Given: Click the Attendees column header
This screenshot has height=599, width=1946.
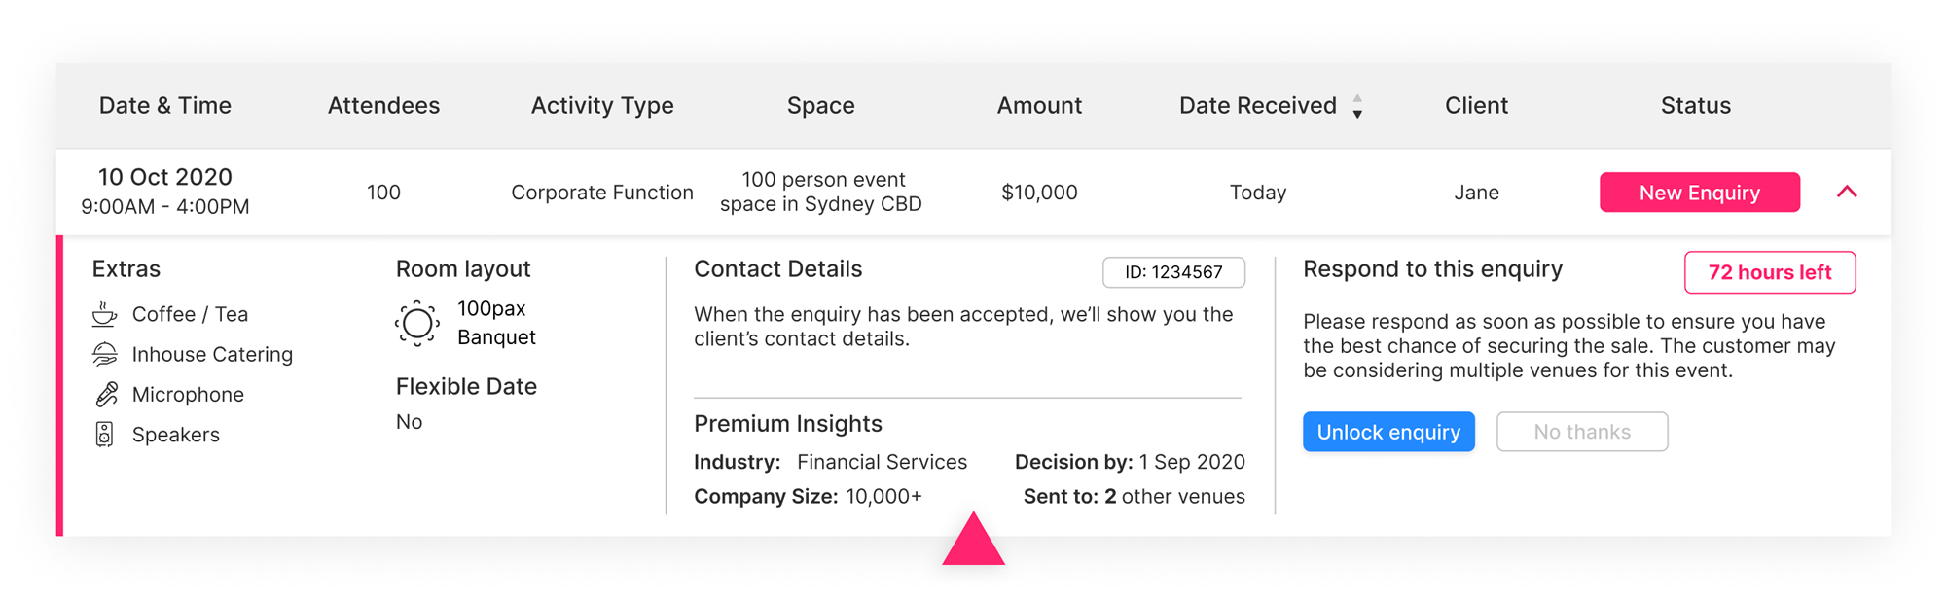Looking at the screenshot, I should click(x=383, y=106).
